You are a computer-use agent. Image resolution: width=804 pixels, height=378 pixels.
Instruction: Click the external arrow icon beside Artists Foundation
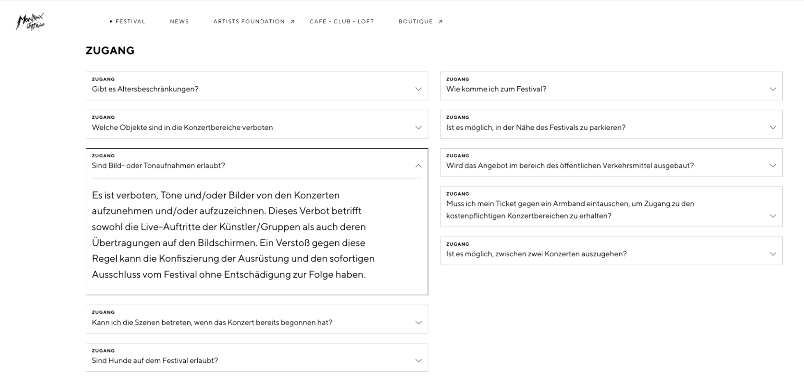(x=292, y=22)
